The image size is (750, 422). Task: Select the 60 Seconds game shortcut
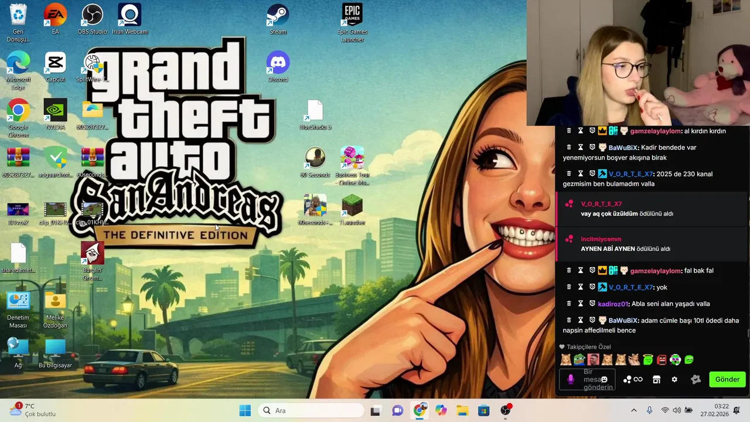click(x=315, y=162)
